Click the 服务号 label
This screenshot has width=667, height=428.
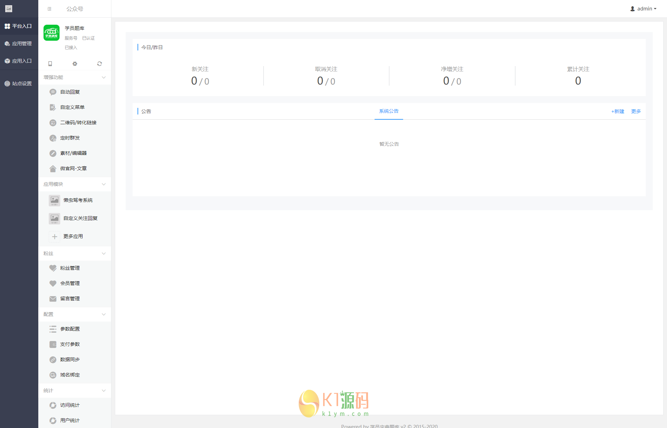pyautogui.click(x=71, y=38)
